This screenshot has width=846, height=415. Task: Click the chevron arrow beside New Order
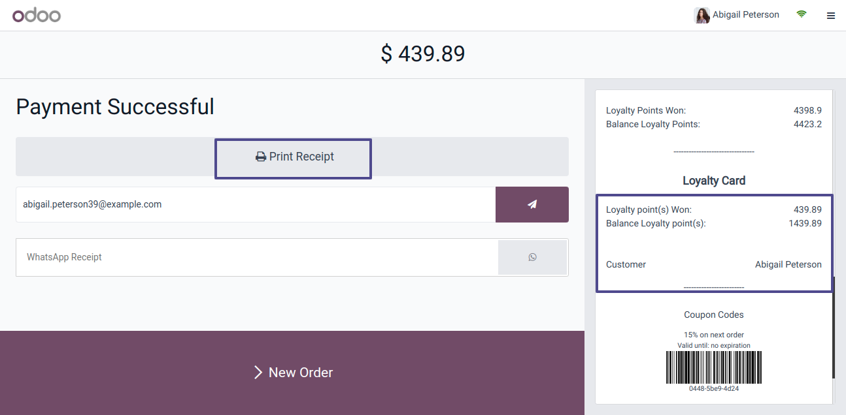point(258,373)
